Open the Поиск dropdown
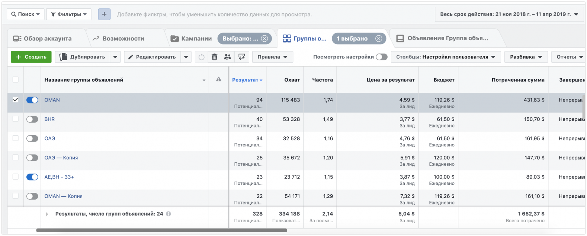Viewport: 587px width, 236px height. pos(26,14)
